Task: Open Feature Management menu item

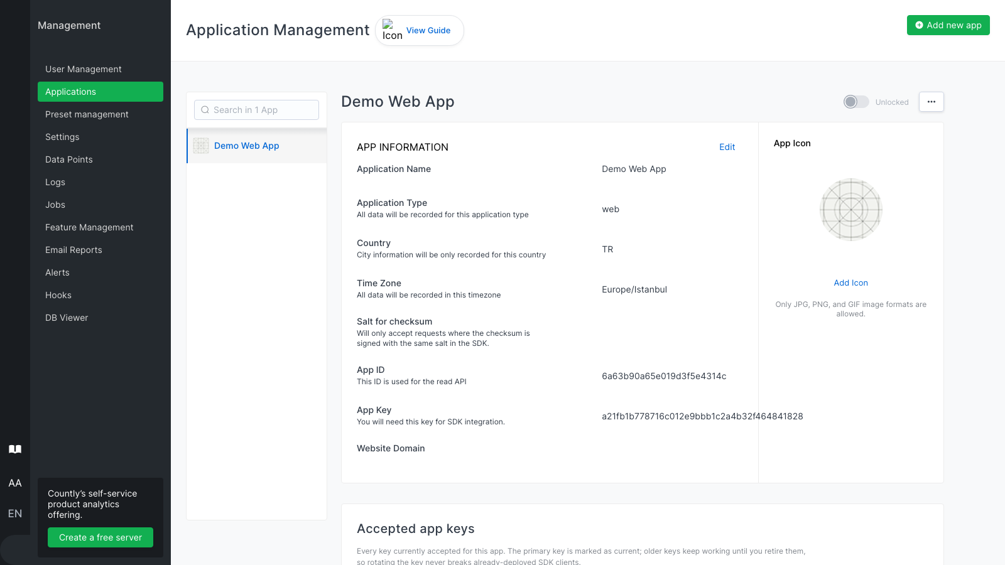Action: 100,227
